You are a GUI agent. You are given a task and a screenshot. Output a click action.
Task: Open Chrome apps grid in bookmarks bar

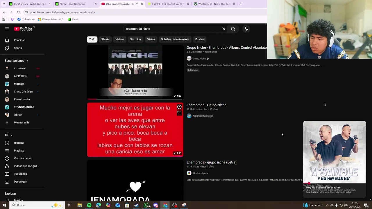coord(4,19)
